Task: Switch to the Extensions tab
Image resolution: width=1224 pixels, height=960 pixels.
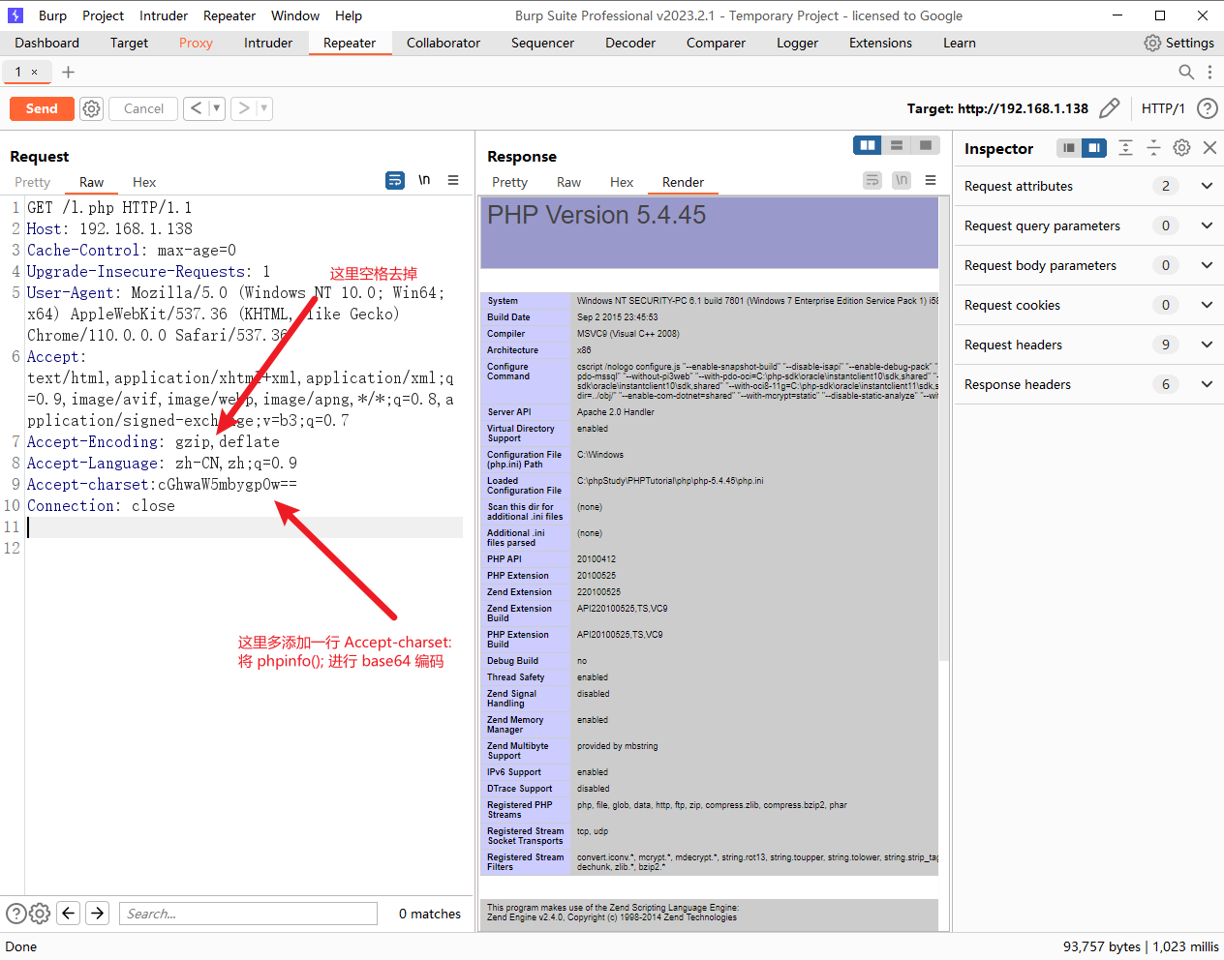Action: coord(880,43)
